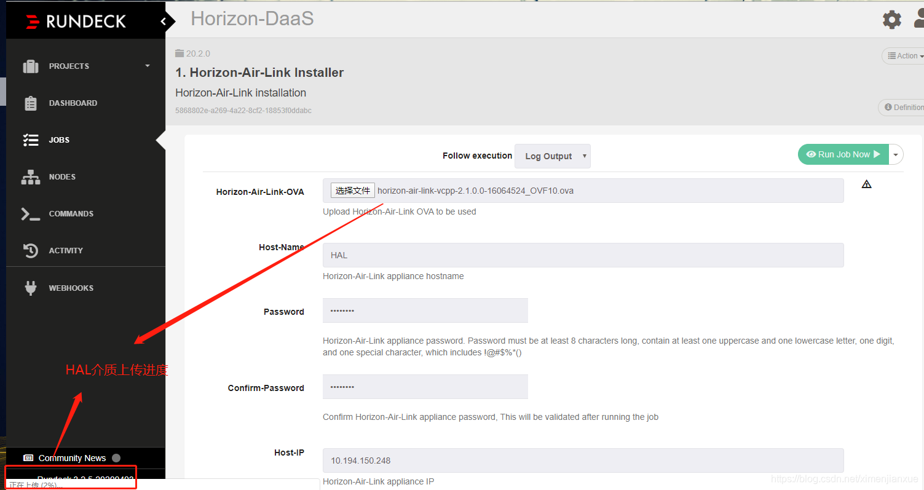
Task: Click the Commands terminal icon
Action: [31, 213]
